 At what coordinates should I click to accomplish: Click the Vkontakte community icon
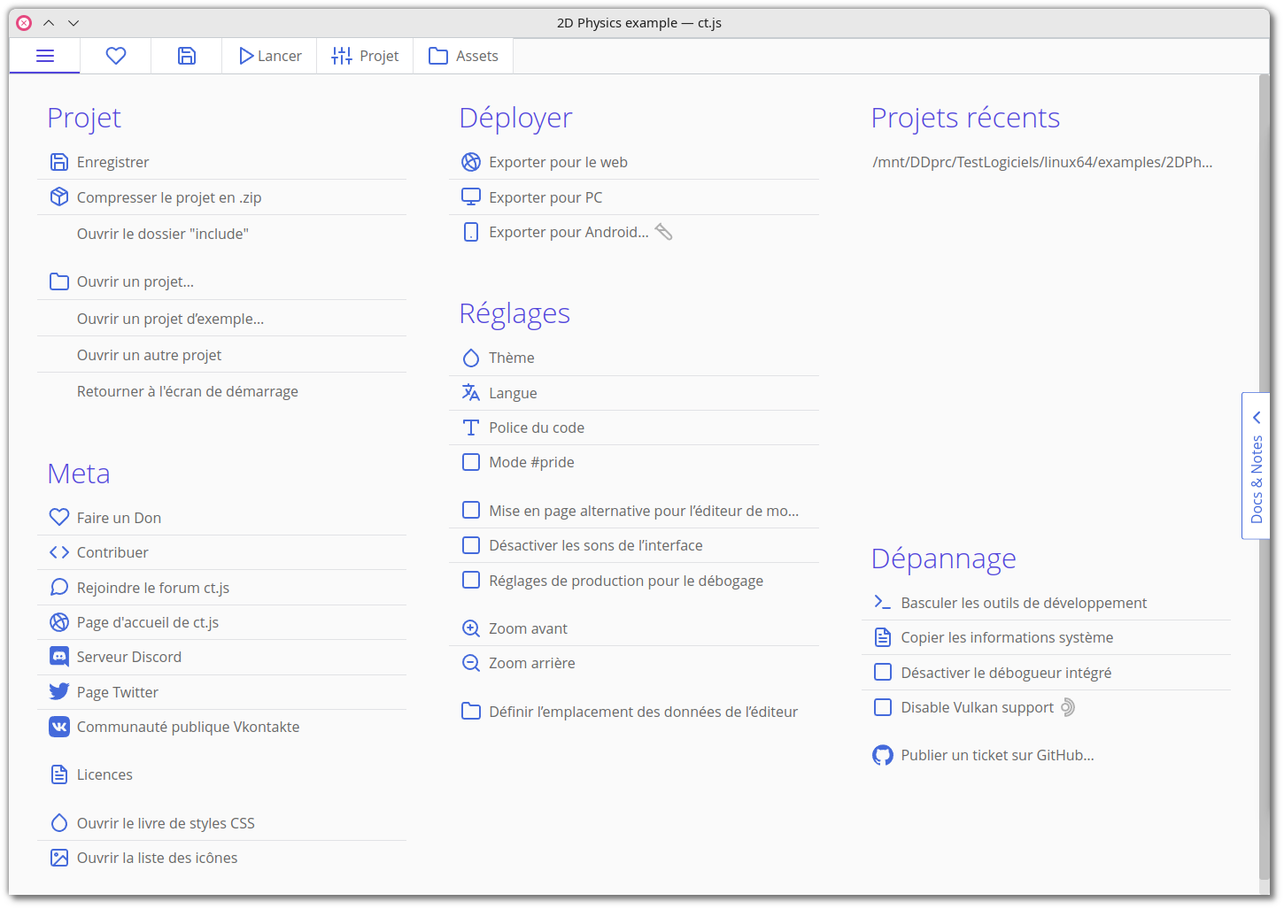coord(59,727)
